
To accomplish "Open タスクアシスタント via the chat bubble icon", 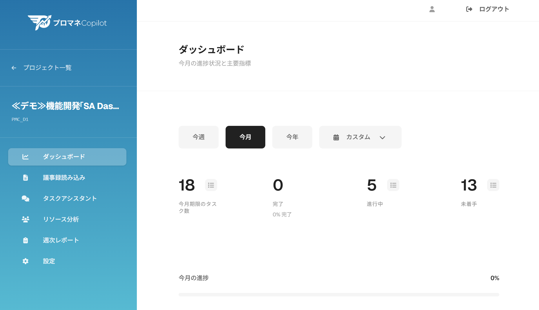I will (x=26, y=198).
